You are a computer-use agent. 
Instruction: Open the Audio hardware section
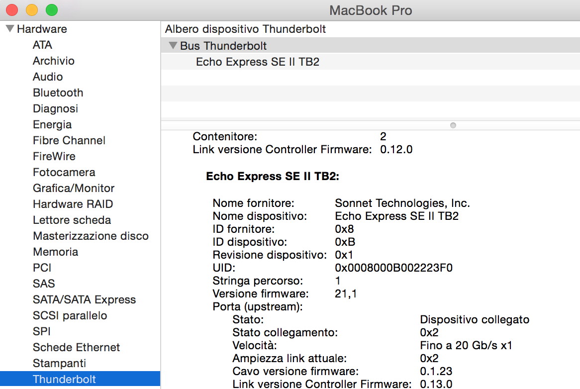(48, 77)
